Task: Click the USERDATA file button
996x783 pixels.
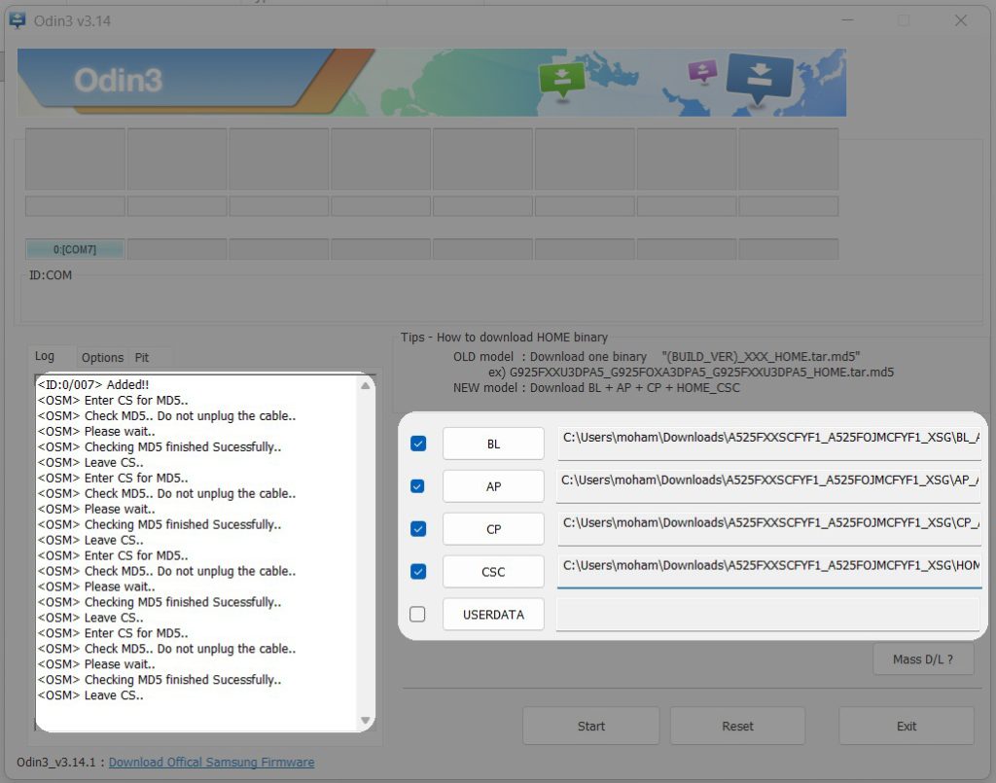Action: click(x=493, y=614)
